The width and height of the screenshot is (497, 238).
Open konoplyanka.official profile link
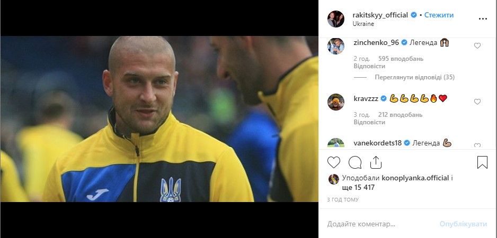click(415, 178)
